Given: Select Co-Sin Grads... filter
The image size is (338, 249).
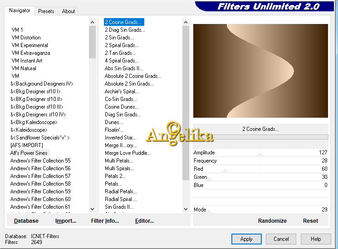Looking at the screenshot, I should [x=121, y=99].
